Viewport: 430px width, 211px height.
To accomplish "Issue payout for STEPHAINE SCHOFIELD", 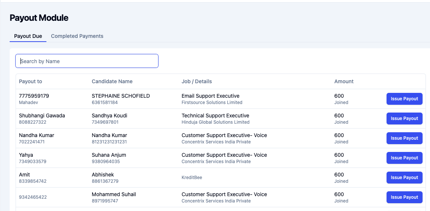I will (x=404, y=99).
